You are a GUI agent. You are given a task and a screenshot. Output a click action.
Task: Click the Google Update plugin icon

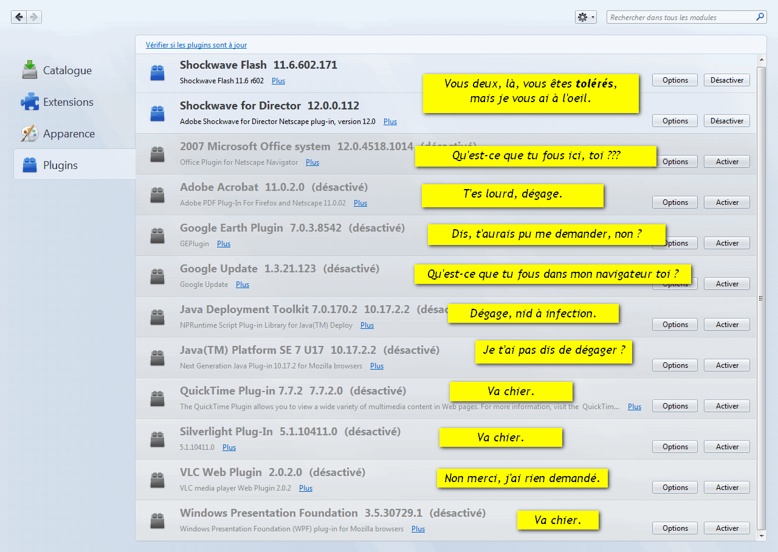pos(157,276)
